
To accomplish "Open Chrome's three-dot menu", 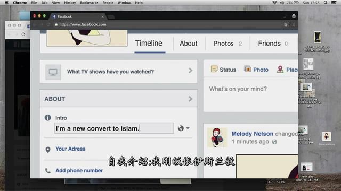I will click(294, 25).
